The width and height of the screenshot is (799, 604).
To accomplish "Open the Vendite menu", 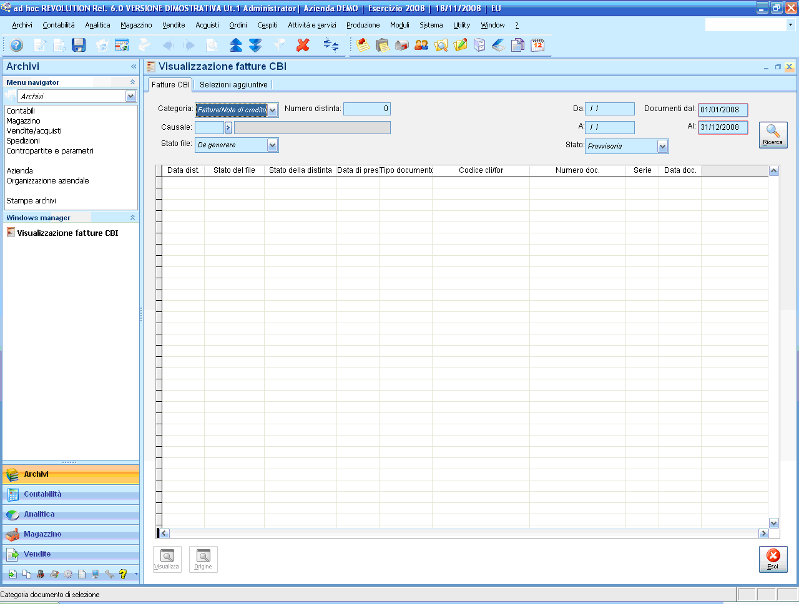I will click(x=174, y=25).
